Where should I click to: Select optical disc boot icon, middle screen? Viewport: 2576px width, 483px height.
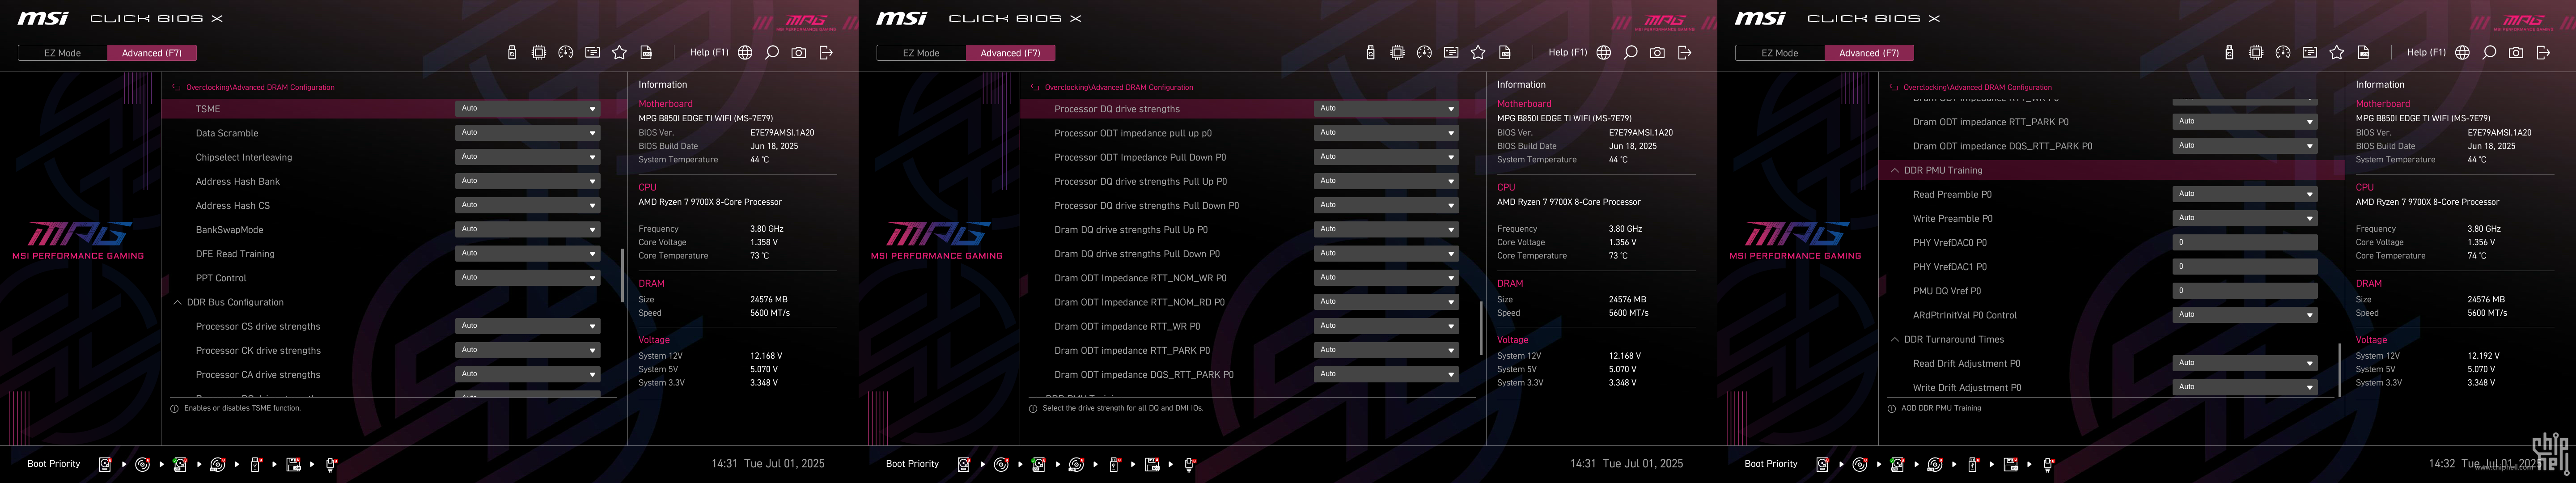pos(1001,464)
